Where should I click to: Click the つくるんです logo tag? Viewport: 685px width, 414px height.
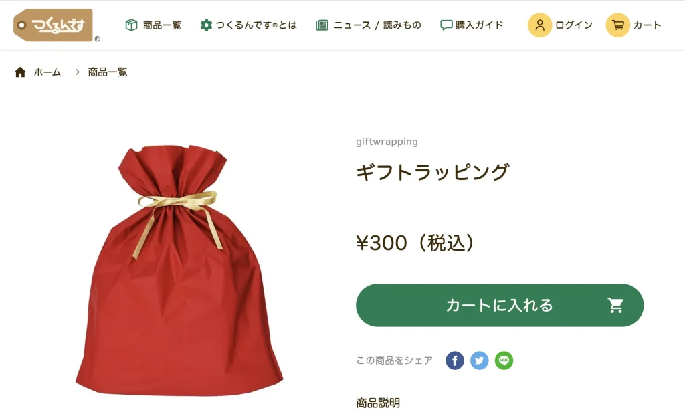(x=54, y=25)
